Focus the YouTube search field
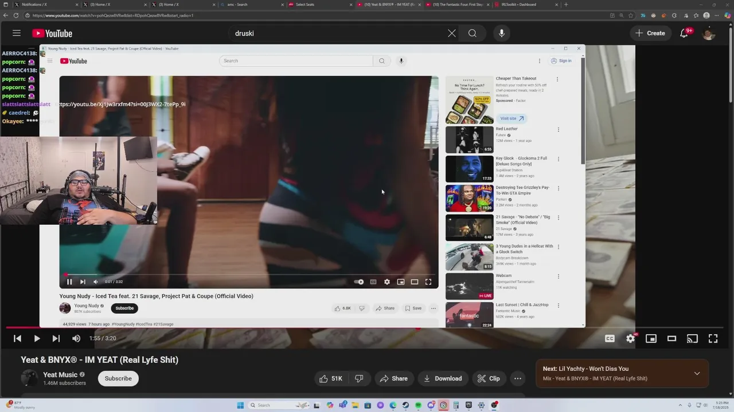 coord(338,33)
